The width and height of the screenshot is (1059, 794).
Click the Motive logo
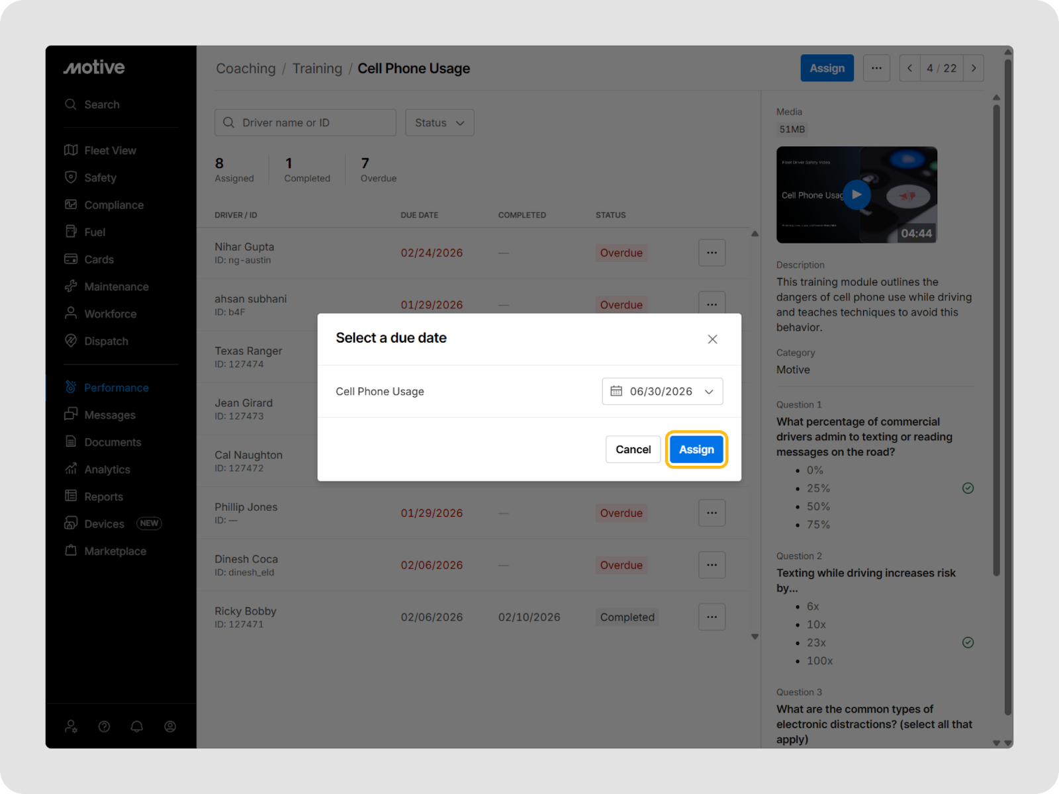click(x=94, y=67)
